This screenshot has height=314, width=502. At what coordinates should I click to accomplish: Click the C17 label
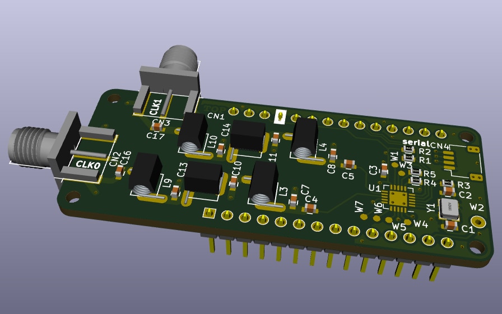[x=156, y=135]
